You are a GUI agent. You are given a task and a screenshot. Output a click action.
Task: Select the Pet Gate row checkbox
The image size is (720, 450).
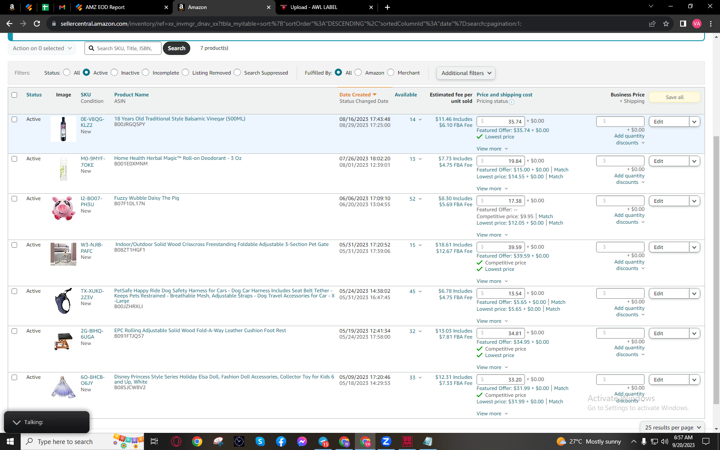click(x=15, y=245)
